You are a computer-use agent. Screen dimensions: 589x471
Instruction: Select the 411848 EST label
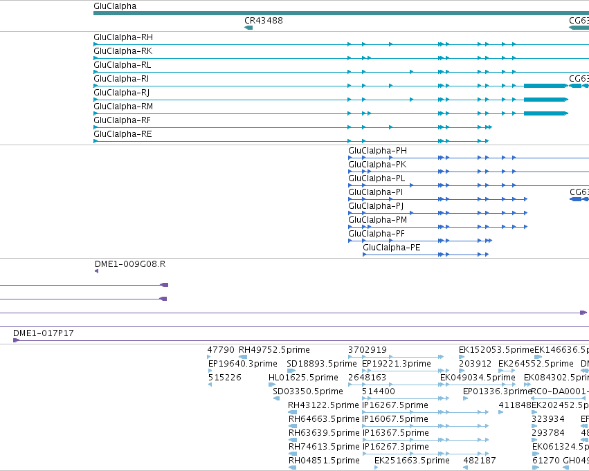pos(515,406)
